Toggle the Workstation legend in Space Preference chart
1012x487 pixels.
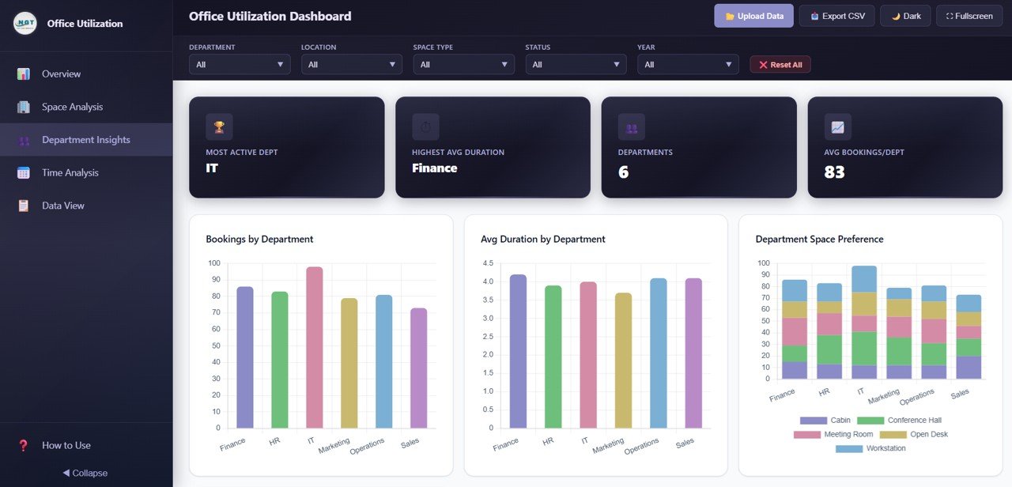pos(871,449)
